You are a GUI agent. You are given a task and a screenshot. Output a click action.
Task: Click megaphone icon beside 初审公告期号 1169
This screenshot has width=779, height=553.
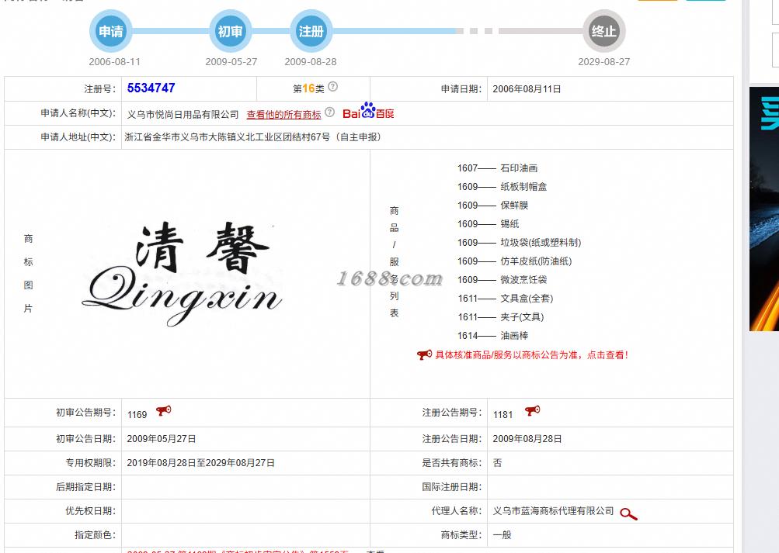163,410
